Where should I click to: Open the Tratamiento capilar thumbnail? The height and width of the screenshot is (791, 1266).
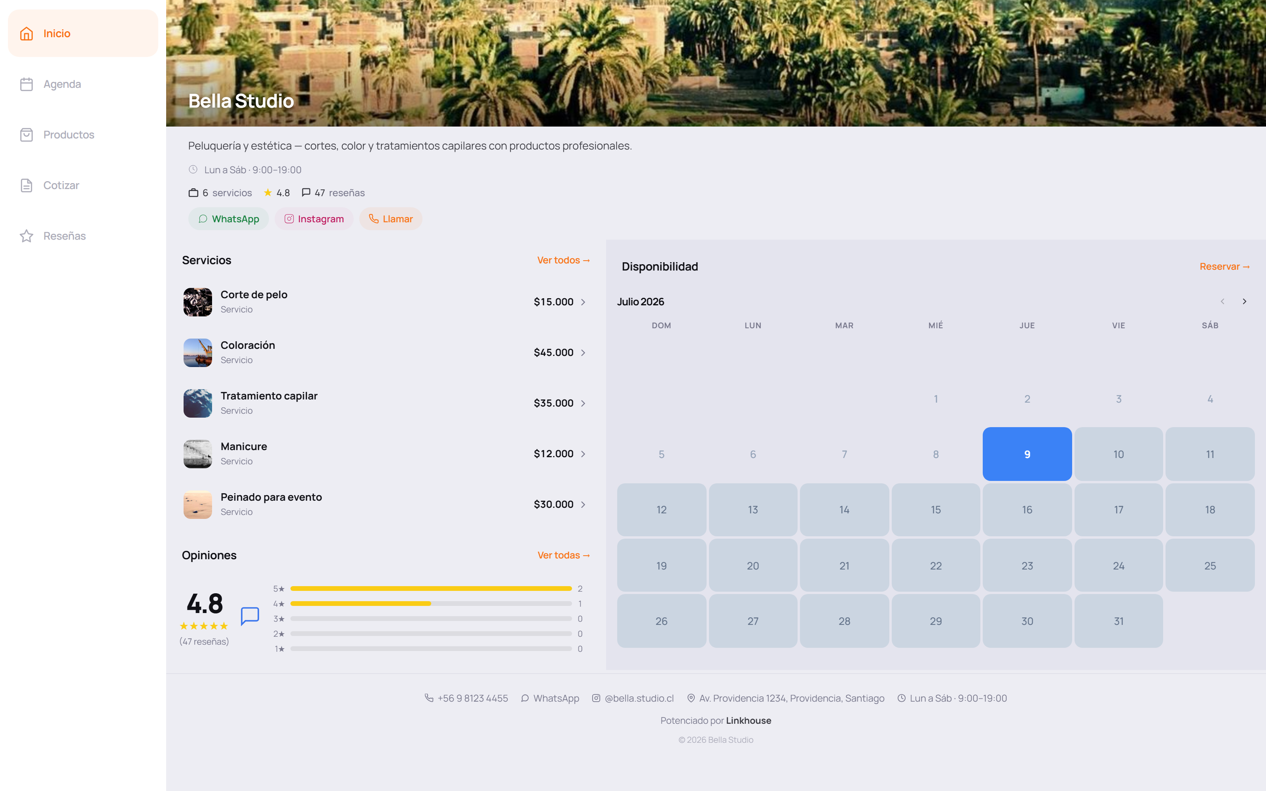[x=198, y=403]
